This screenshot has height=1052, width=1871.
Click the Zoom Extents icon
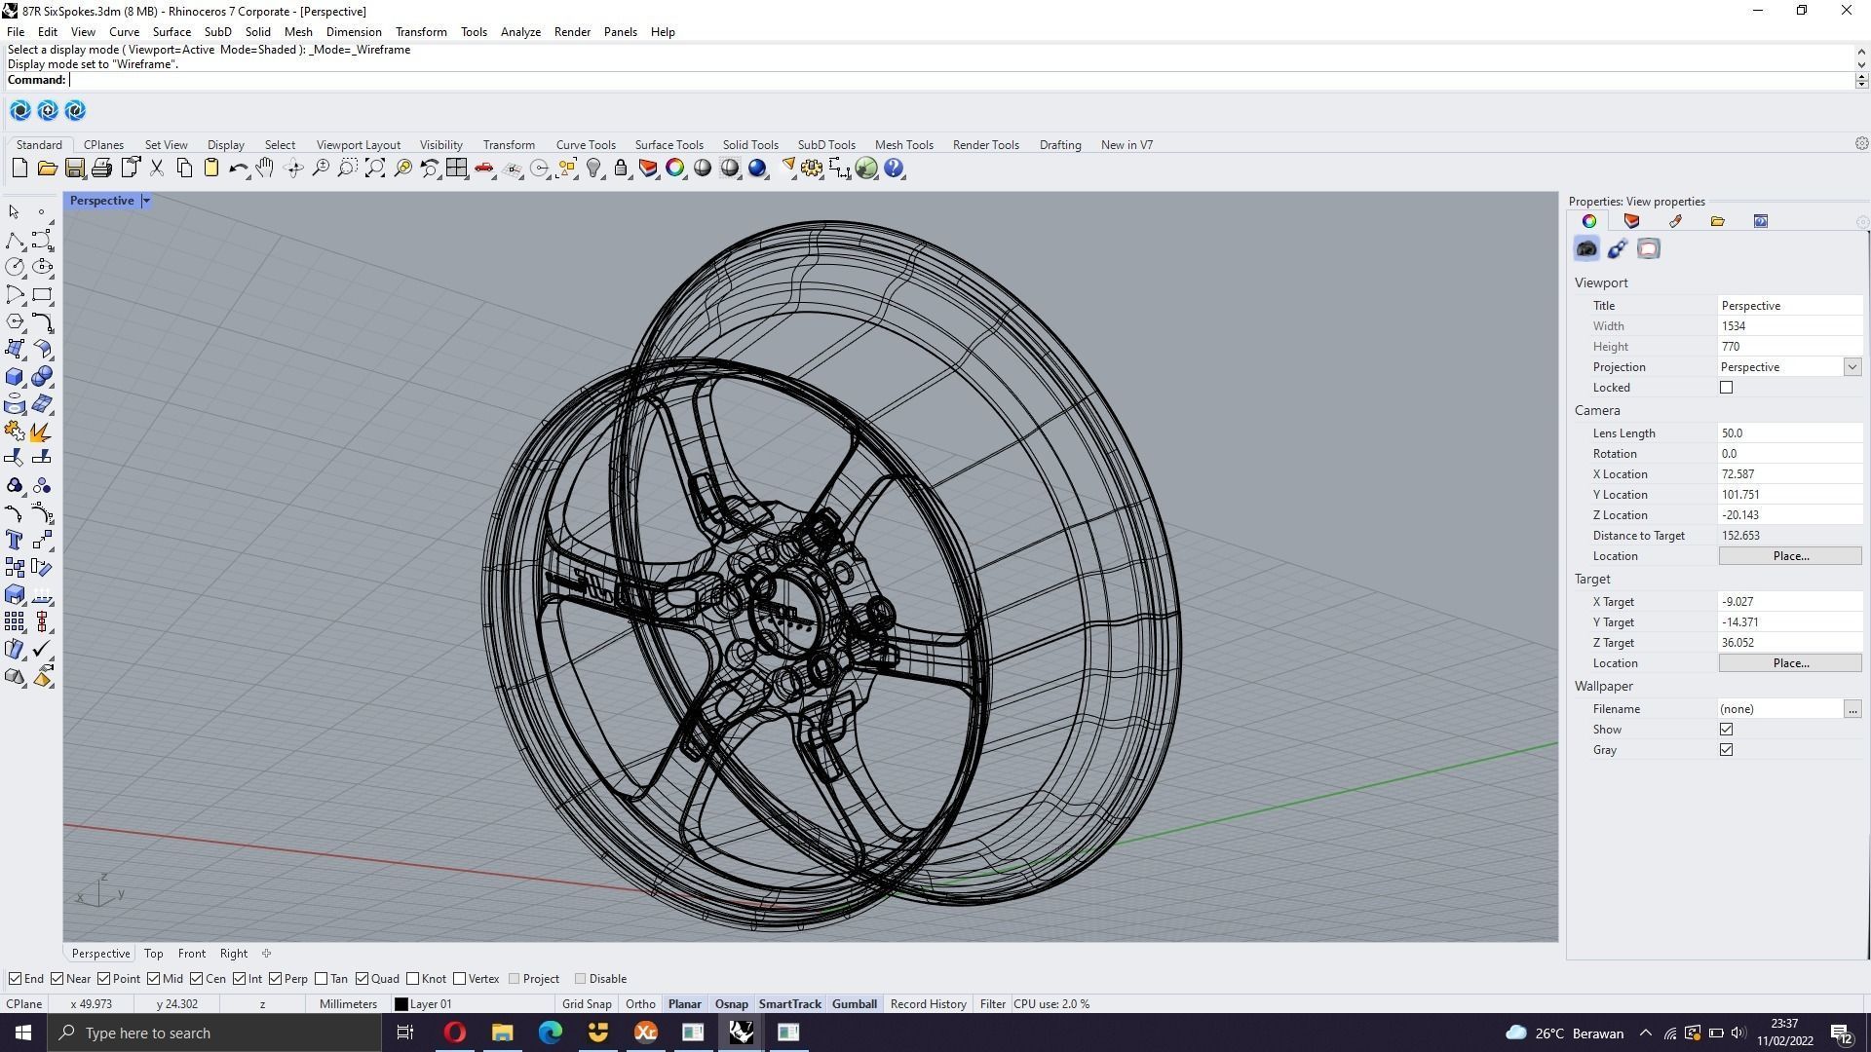coord(375,169)
